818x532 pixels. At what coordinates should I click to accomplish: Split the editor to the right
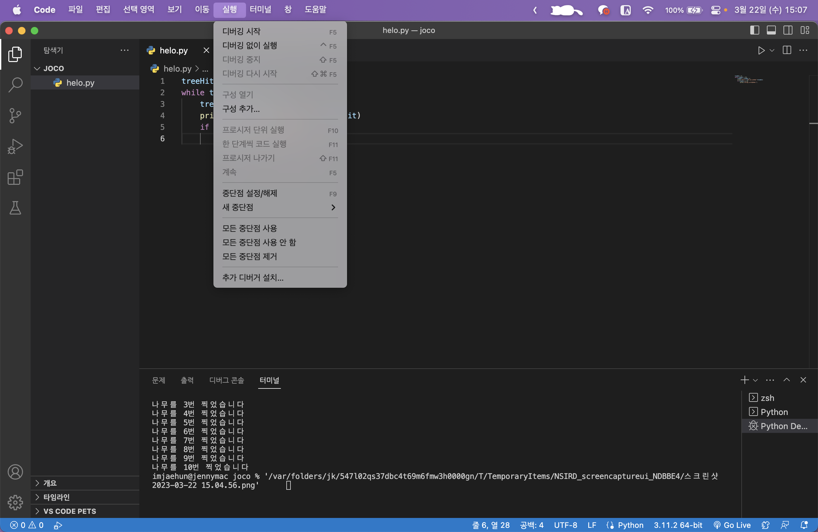click(x=787, y=51)
